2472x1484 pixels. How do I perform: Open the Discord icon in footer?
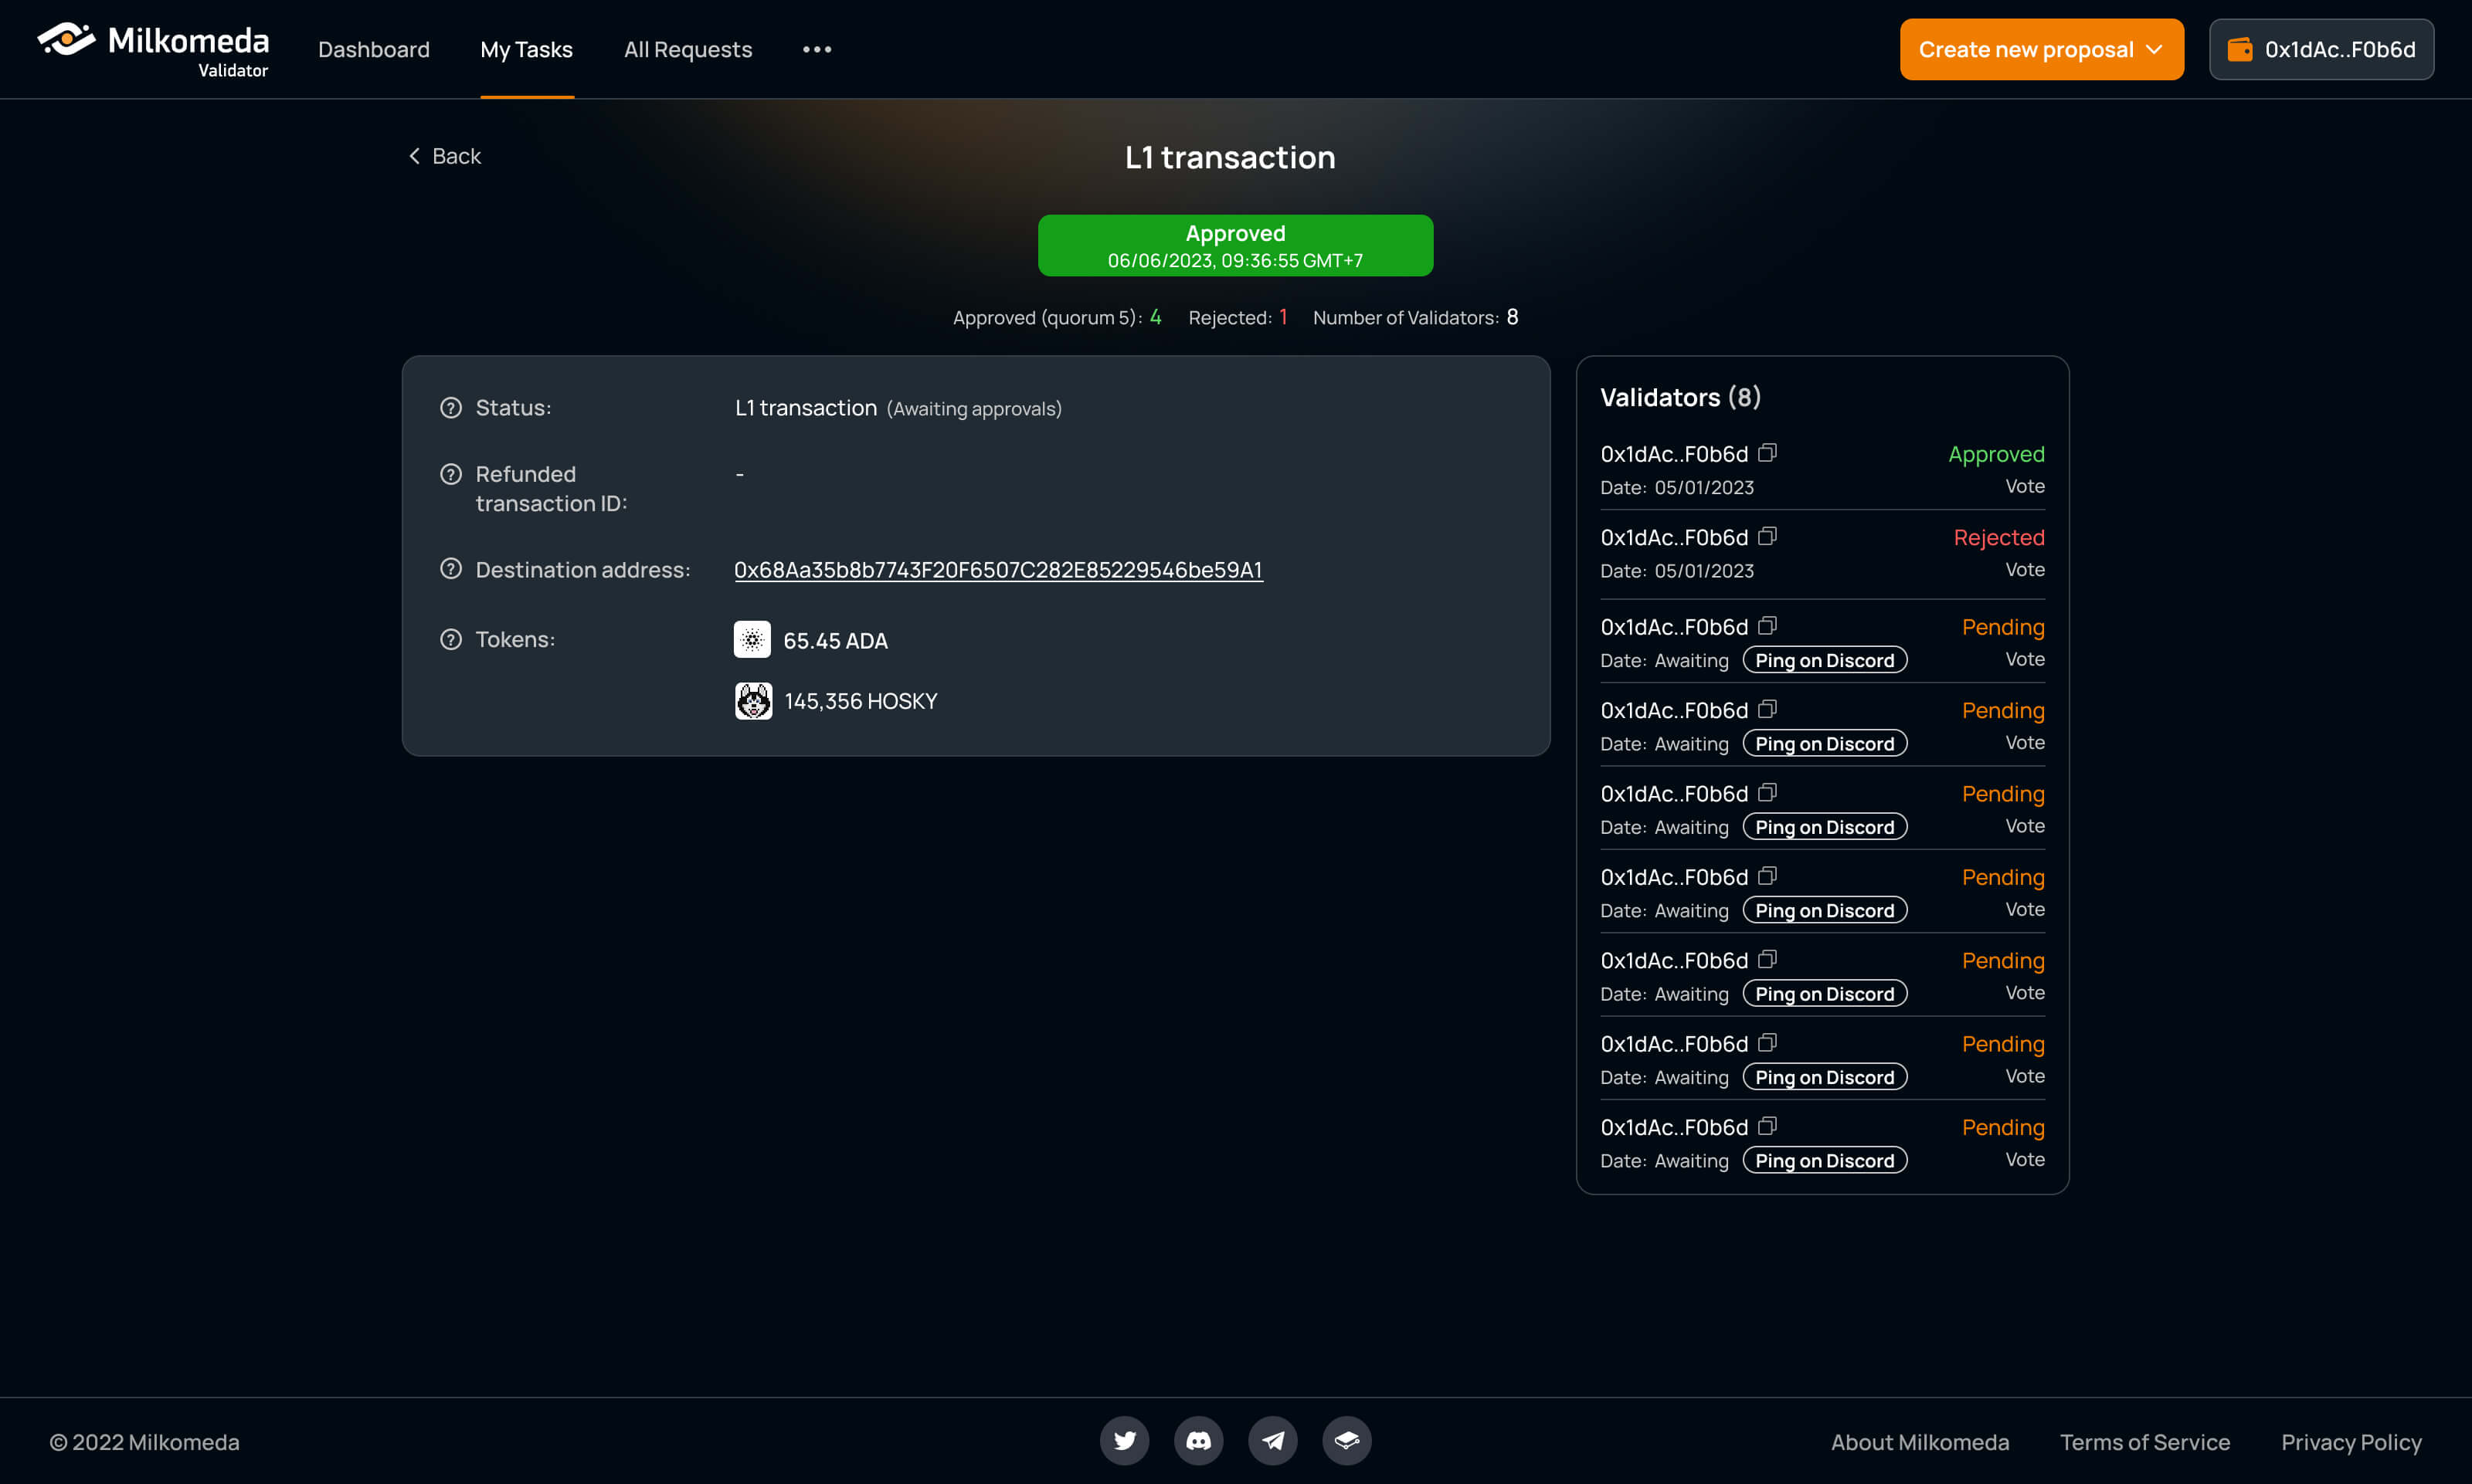(x=1198, y=1440)
